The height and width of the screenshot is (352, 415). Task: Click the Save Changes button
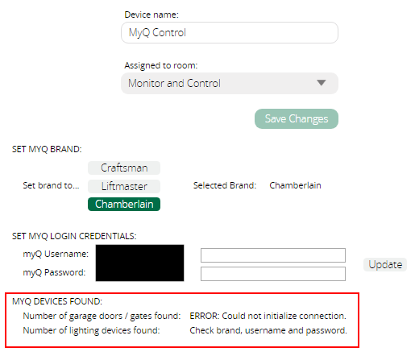(297, 118)
